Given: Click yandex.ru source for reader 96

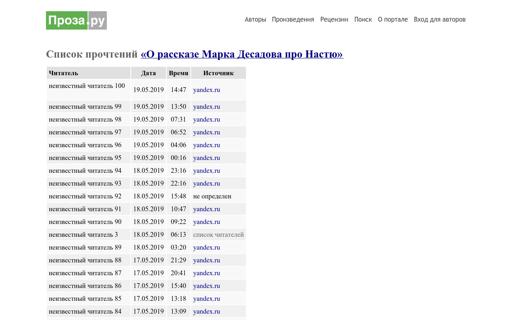Looking at the screenshot, I should tap(206, 145).
